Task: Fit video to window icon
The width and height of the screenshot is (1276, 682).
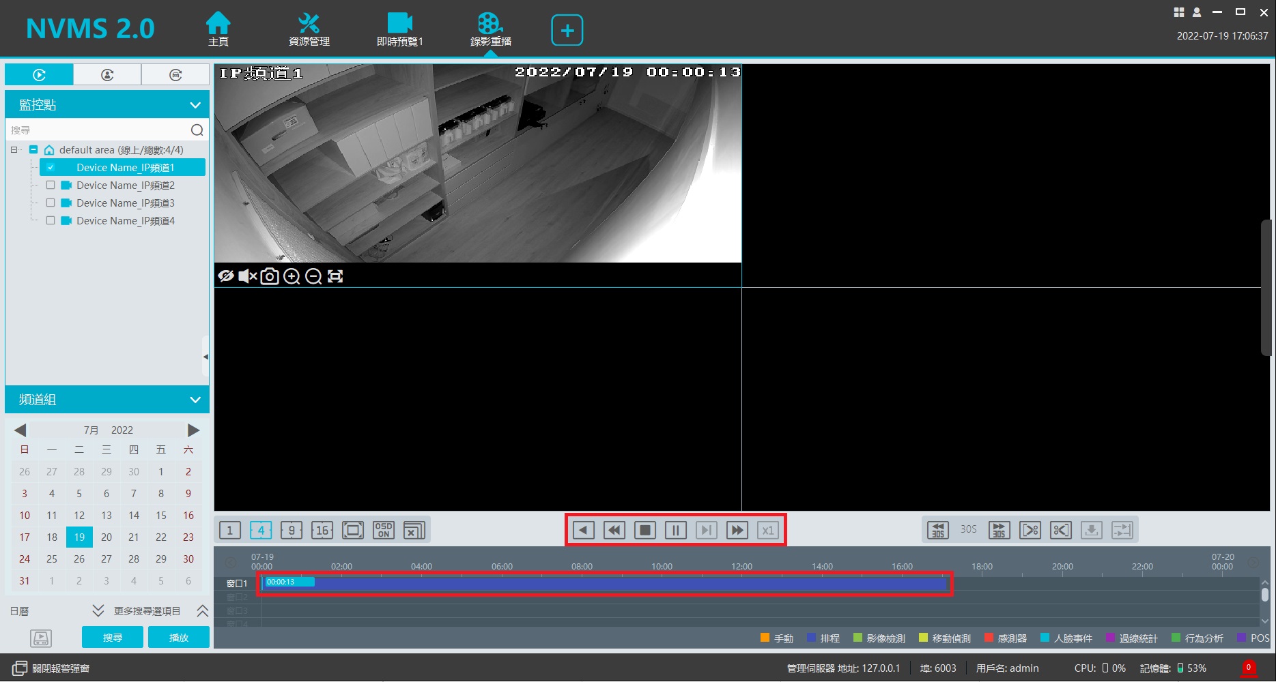Action: [335, 276]
